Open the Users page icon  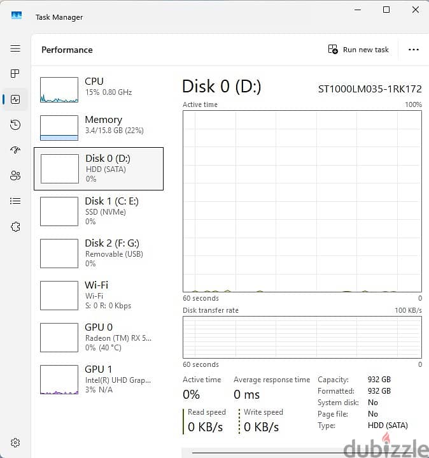click(x=15, y=176)
